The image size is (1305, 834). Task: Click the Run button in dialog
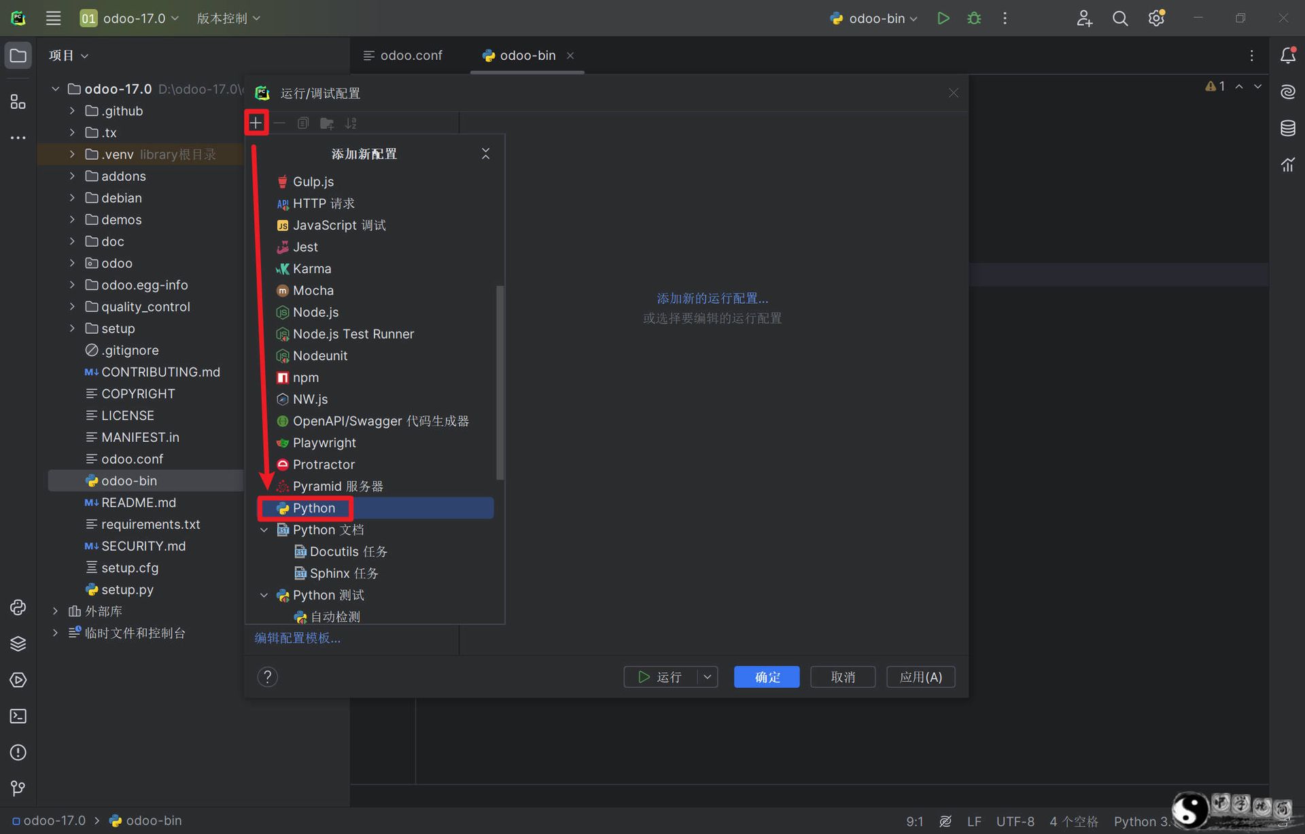tap(661, 677)
